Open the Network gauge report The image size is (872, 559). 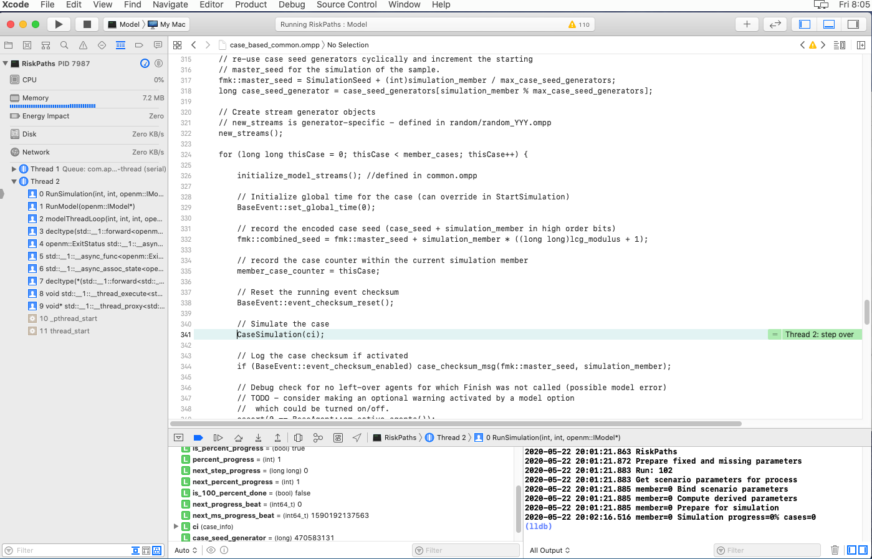[x=87, y=152]
